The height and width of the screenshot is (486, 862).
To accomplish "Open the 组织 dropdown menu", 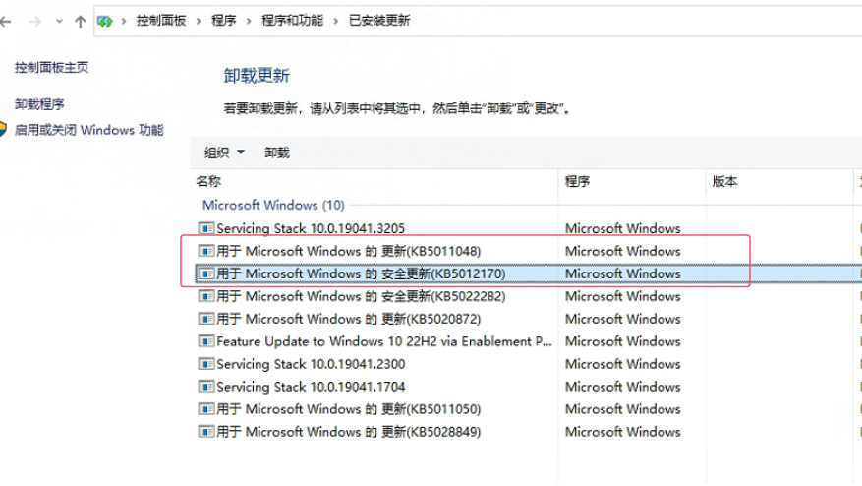I will 224,152.
